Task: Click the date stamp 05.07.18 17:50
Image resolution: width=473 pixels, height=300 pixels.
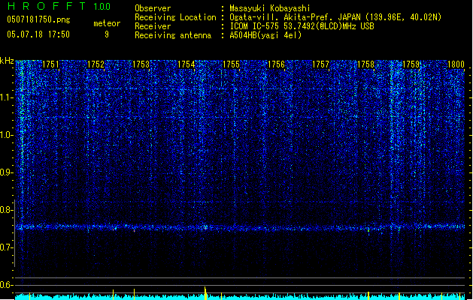Action: click(38, 34)
